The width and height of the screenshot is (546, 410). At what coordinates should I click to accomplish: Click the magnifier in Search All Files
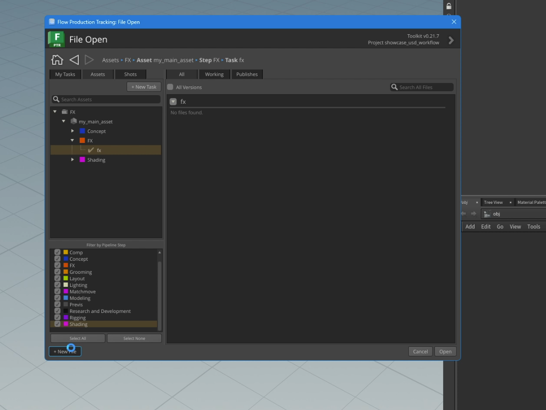coord(394,87)
